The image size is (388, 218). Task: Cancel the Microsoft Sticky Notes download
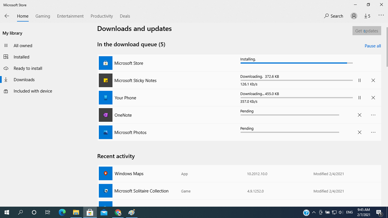point(373,81)
